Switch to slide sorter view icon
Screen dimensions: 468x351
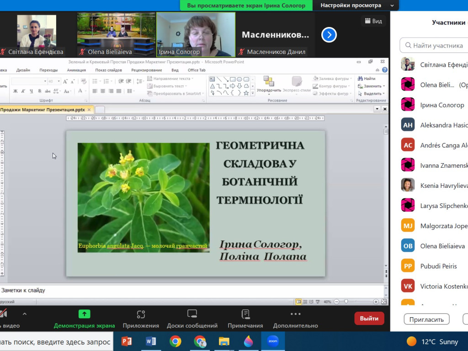(305, 302)
